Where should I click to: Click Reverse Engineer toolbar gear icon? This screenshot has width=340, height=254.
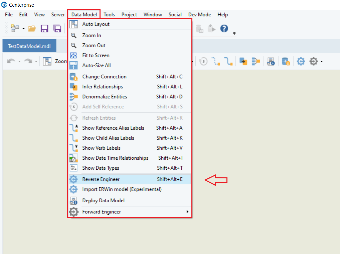point(301,61)
